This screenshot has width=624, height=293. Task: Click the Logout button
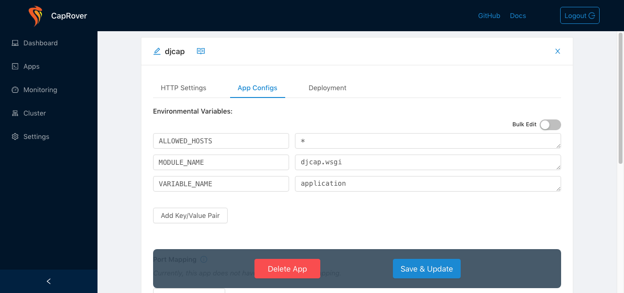tap(579, 16)
